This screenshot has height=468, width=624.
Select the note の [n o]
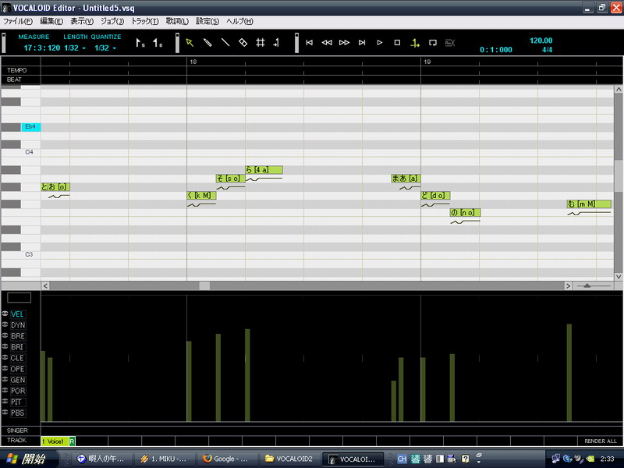click(x=465, y=212)
